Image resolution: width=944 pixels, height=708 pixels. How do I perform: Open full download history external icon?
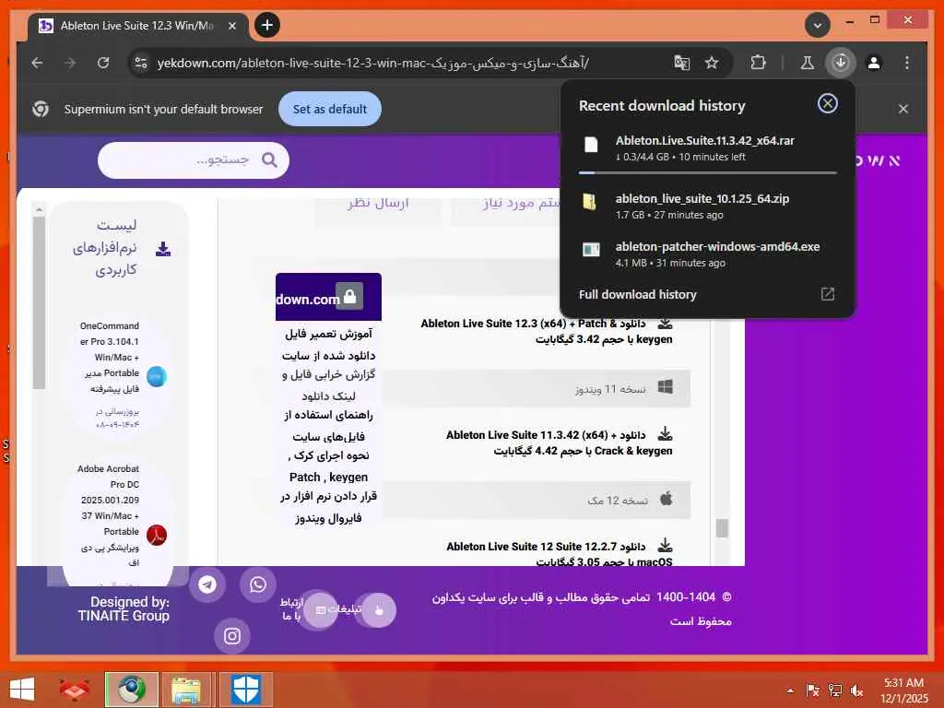pos(827,294)
